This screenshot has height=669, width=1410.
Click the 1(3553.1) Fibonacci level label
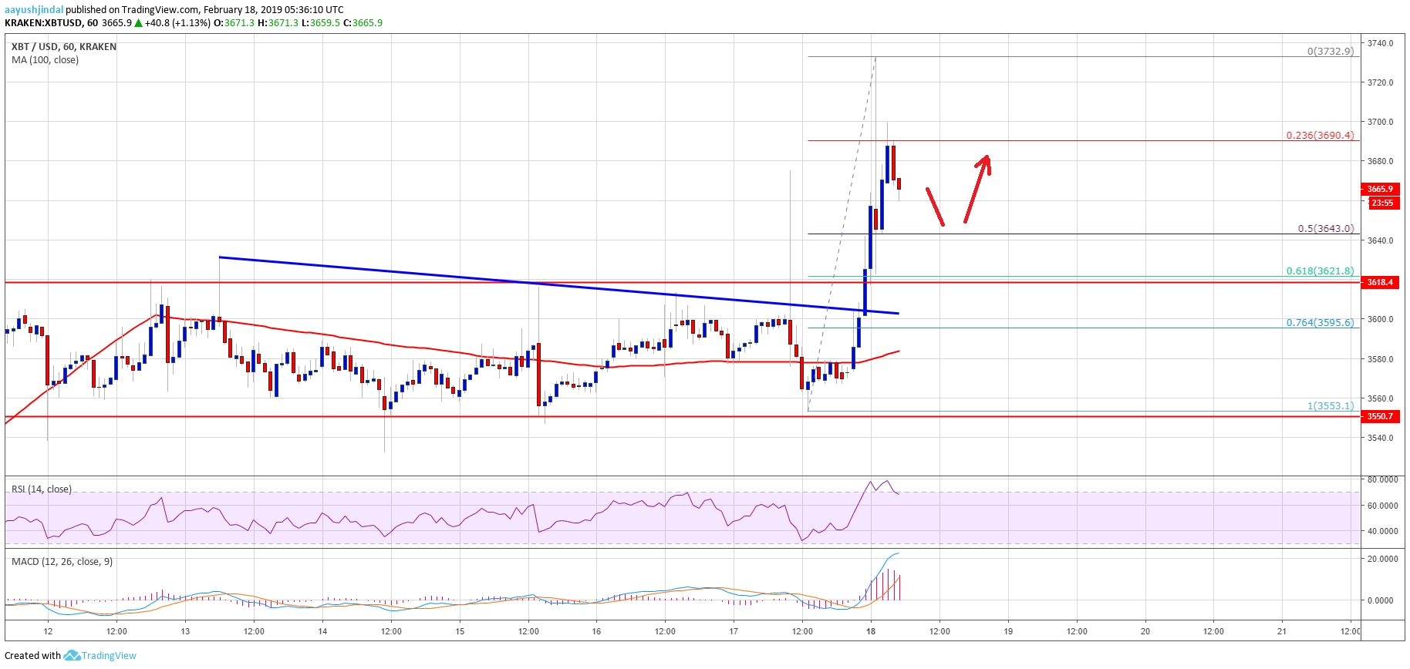(1331, 406)
